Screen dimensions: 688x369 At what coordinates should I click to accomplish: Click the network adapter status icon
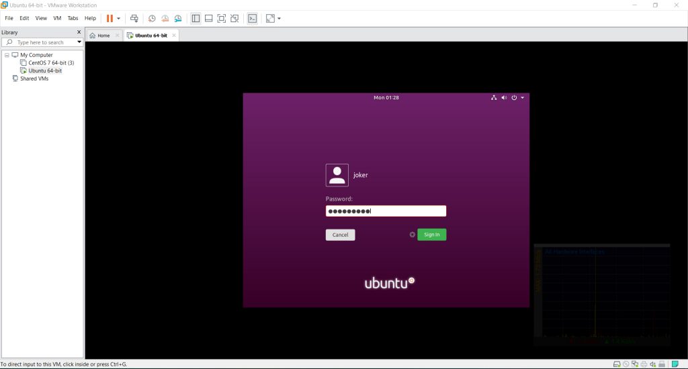pyautogui.click(x=635, y=364)
